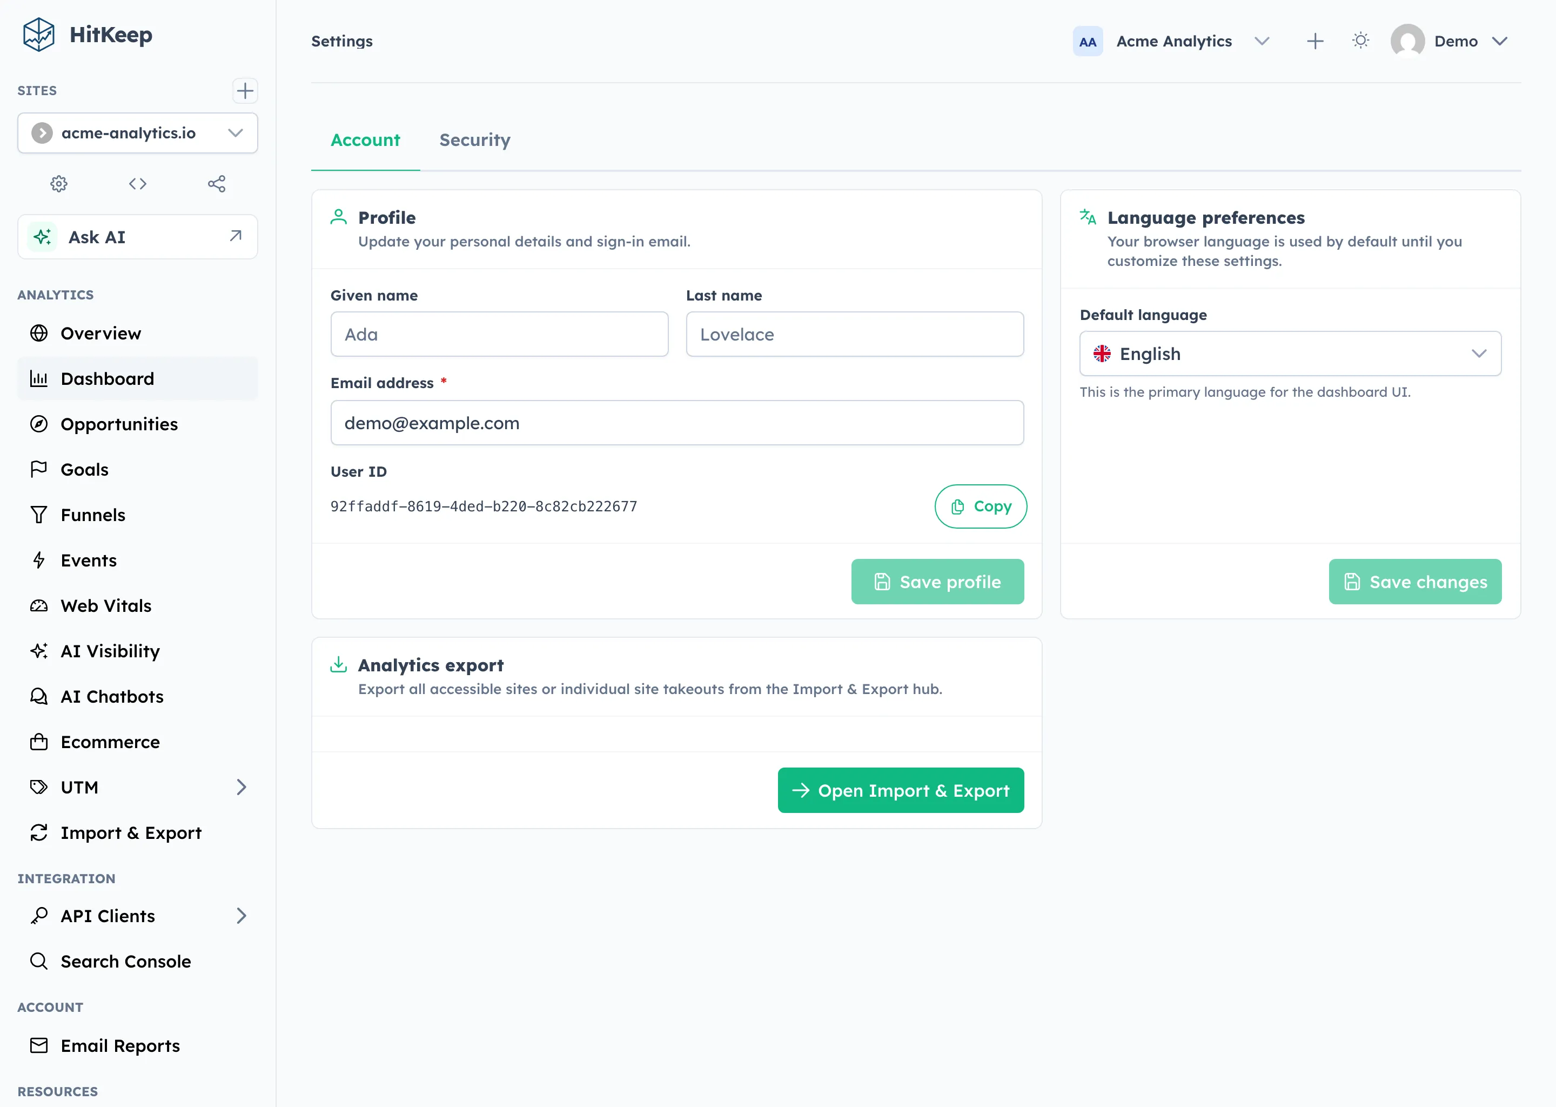Click the Analytics export download icon

[x=339, y=664]
